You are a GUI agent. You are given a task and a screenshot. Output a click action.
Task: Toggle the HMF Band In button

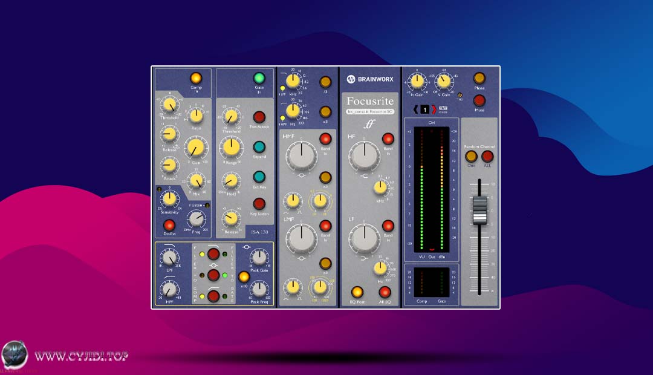(x=325, y=139)
